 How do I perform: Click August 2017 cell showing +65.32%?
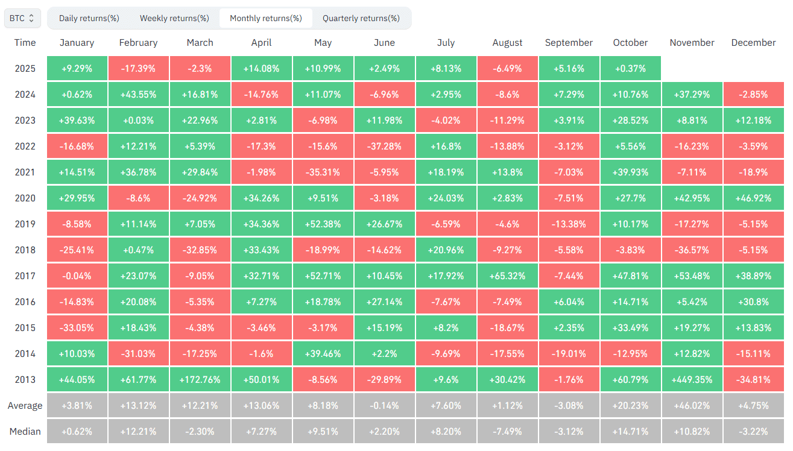pyautogui.click(x=507, y=276)
